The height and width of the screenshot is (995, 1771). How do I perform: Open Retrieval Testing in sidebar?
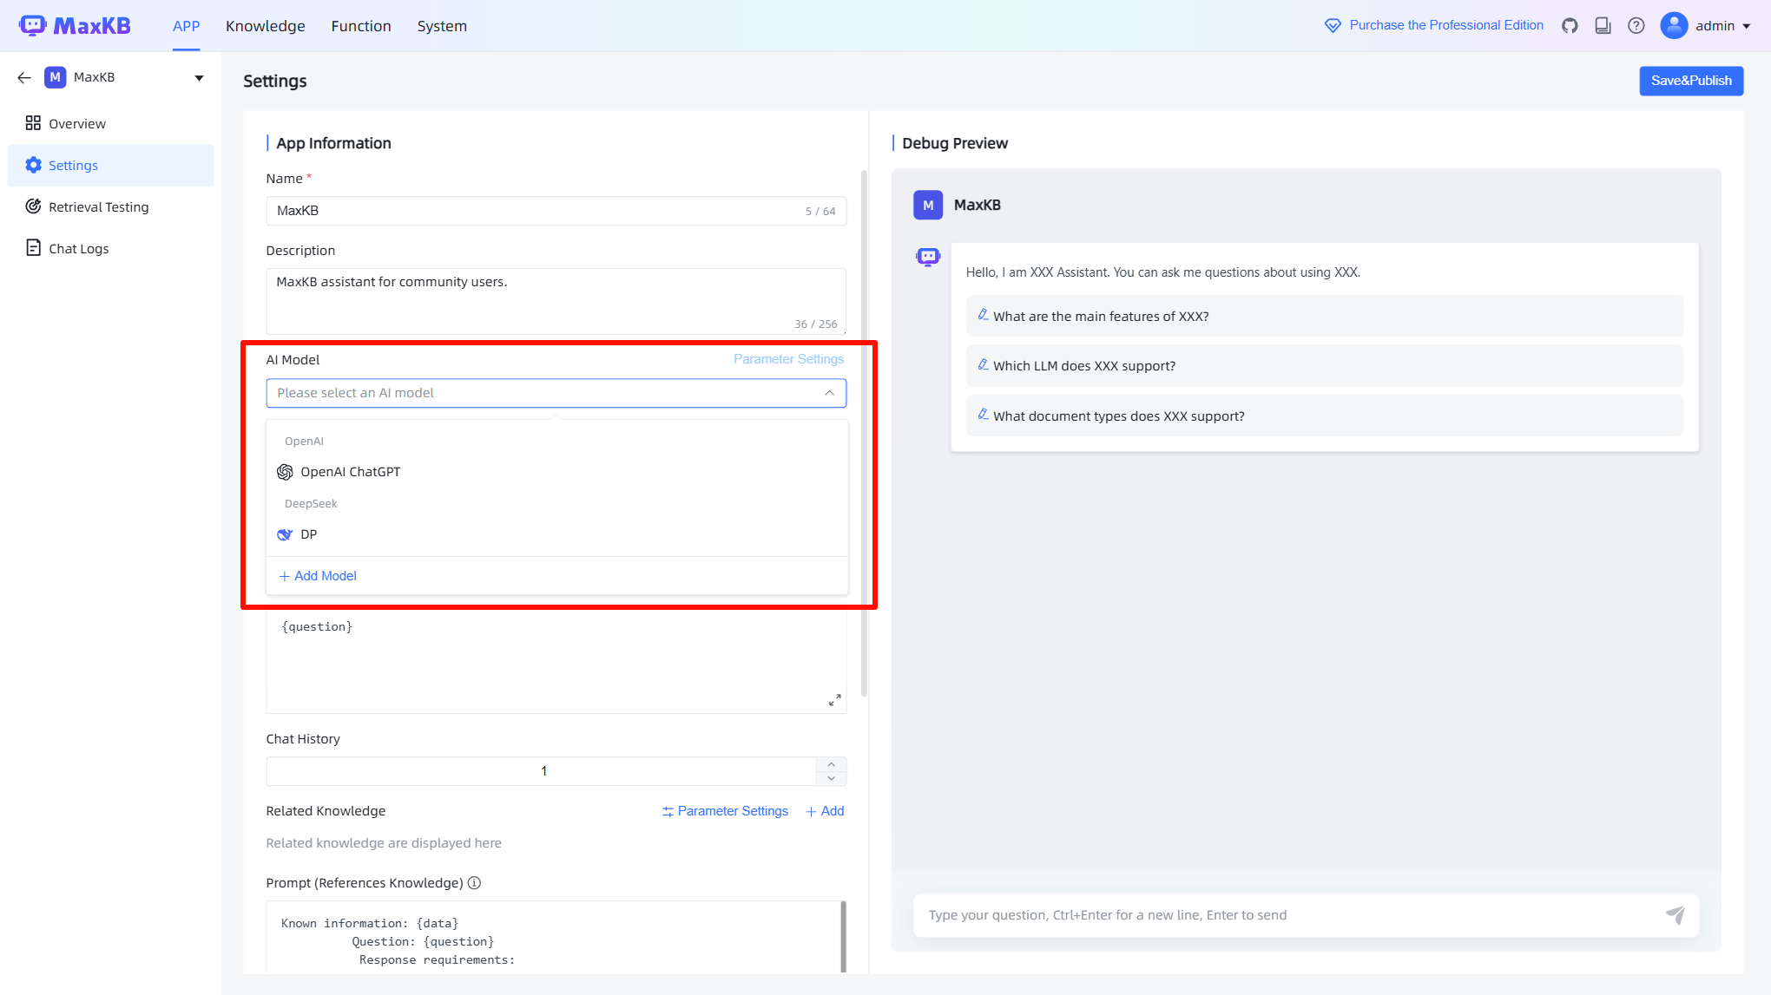(98, 206)
